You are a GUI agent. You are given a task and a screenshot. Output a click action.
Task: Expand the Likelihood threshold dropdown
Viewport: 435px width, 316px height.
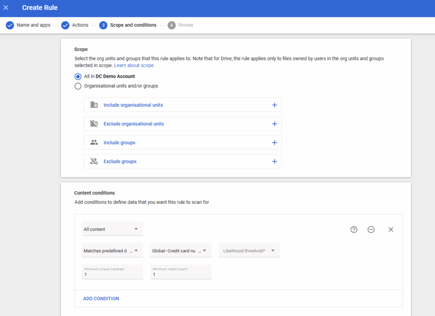249,251
